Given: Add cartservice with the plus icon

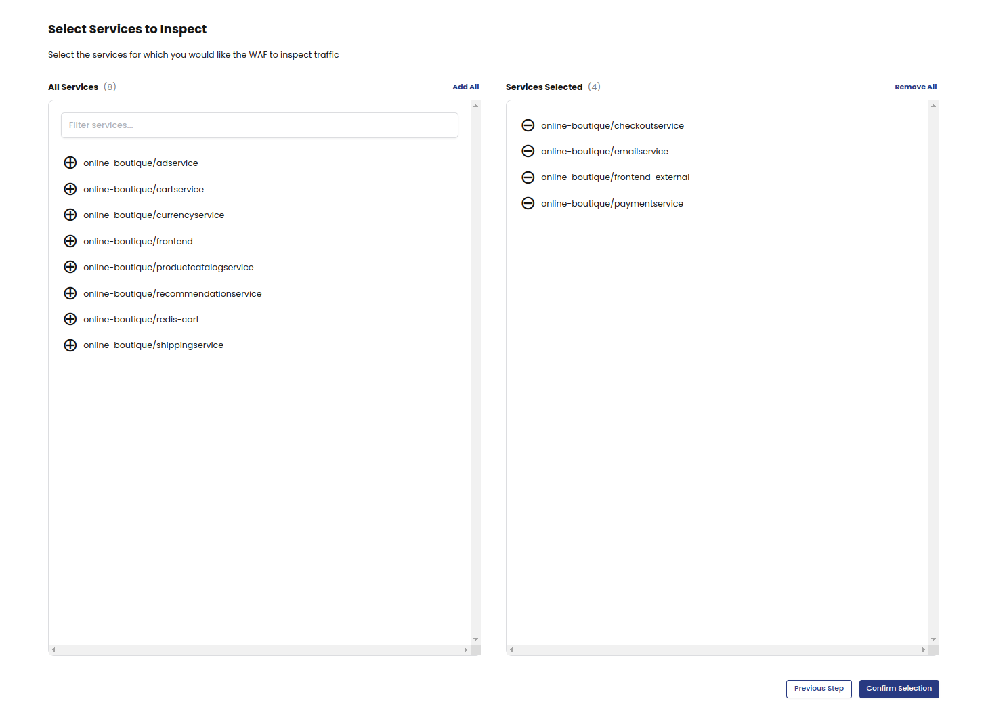Looking at the screenshot, I should pyautogui.click(x=70, y=189).
